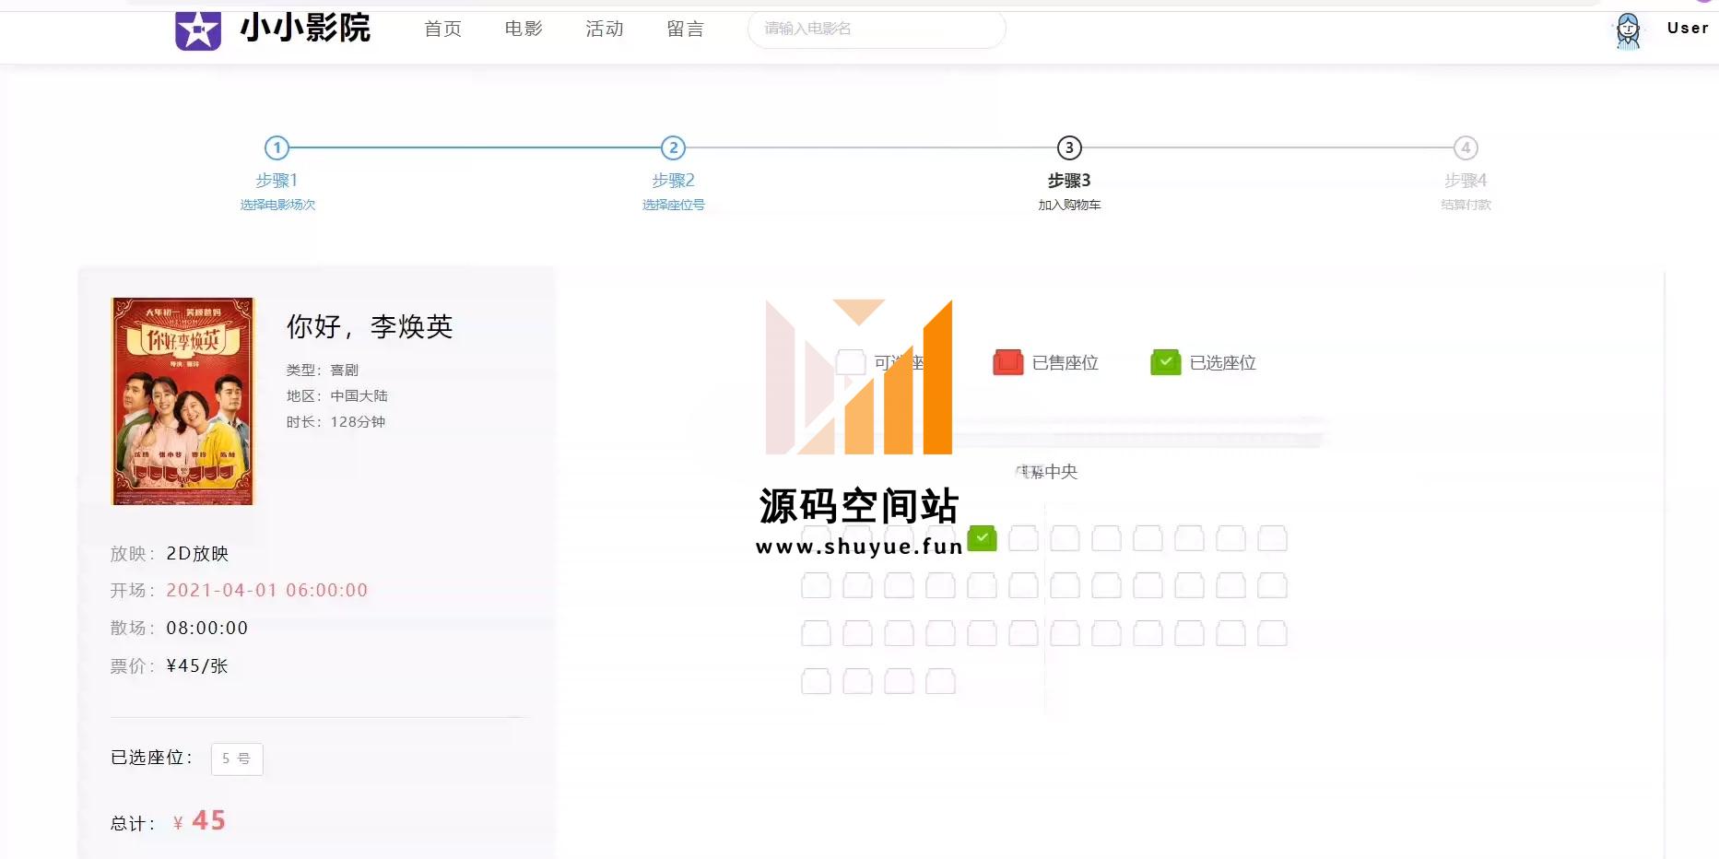Viewport: 1719px width, 859px height.
Task: Select the second seat in the third row
Action: tap(857, 633)
